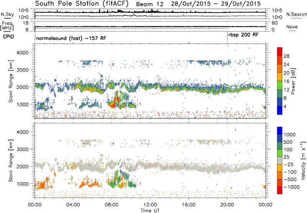The width and height of the screenshot is (307, 213).
Task: Click the '08:00' time axis label
Action: pos(112,205)
